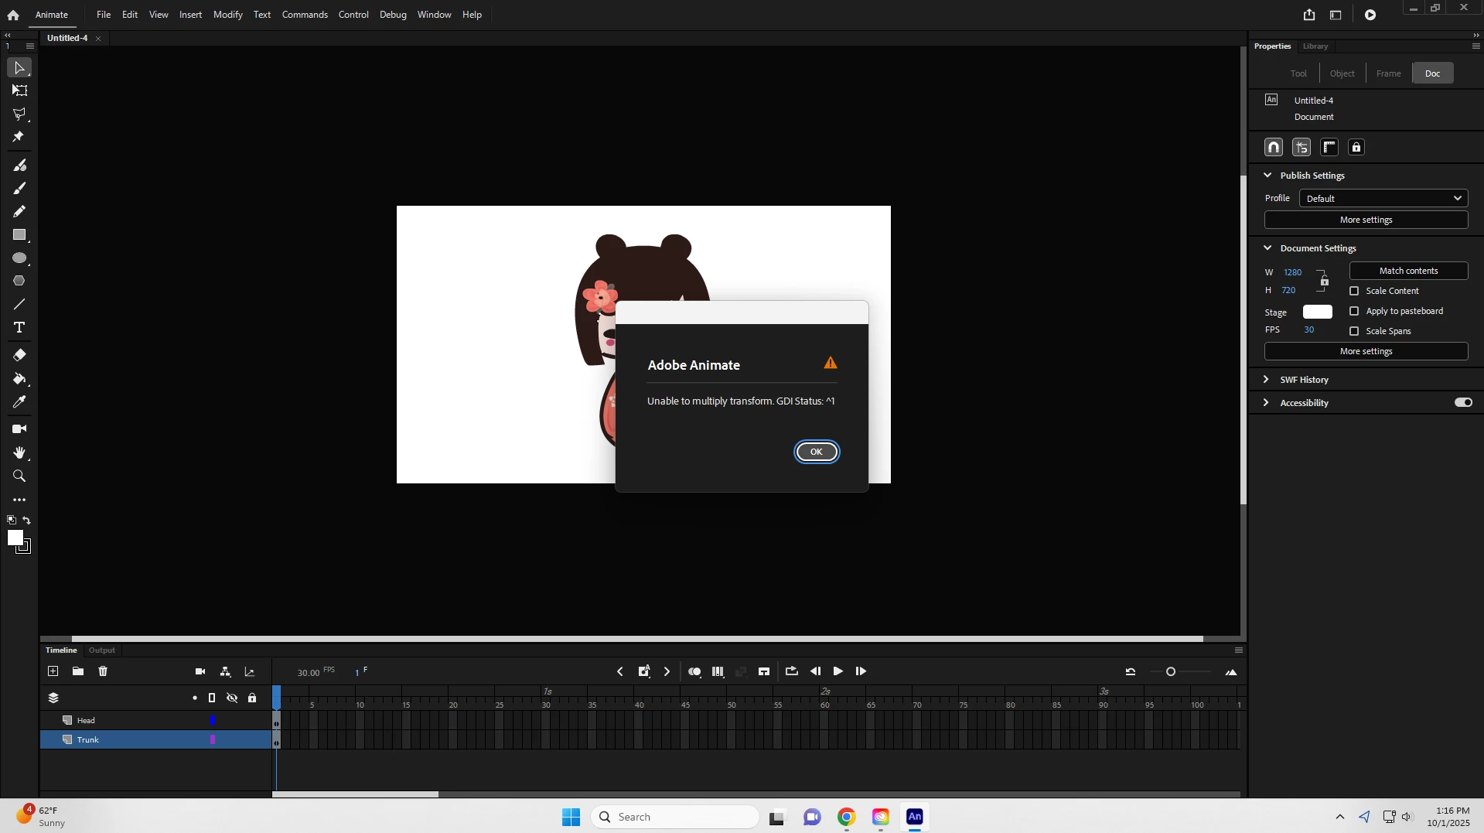Viewport: 1484px width, 833px height.
Task: Open the Properties panel options menu
Action: coord(1475,46)
